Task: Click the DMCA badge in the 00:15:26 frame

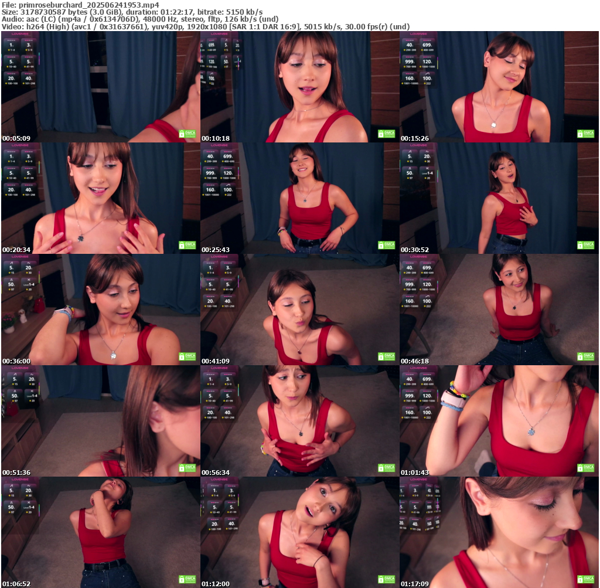Action: pyautogui.click(x=586, y=134)
